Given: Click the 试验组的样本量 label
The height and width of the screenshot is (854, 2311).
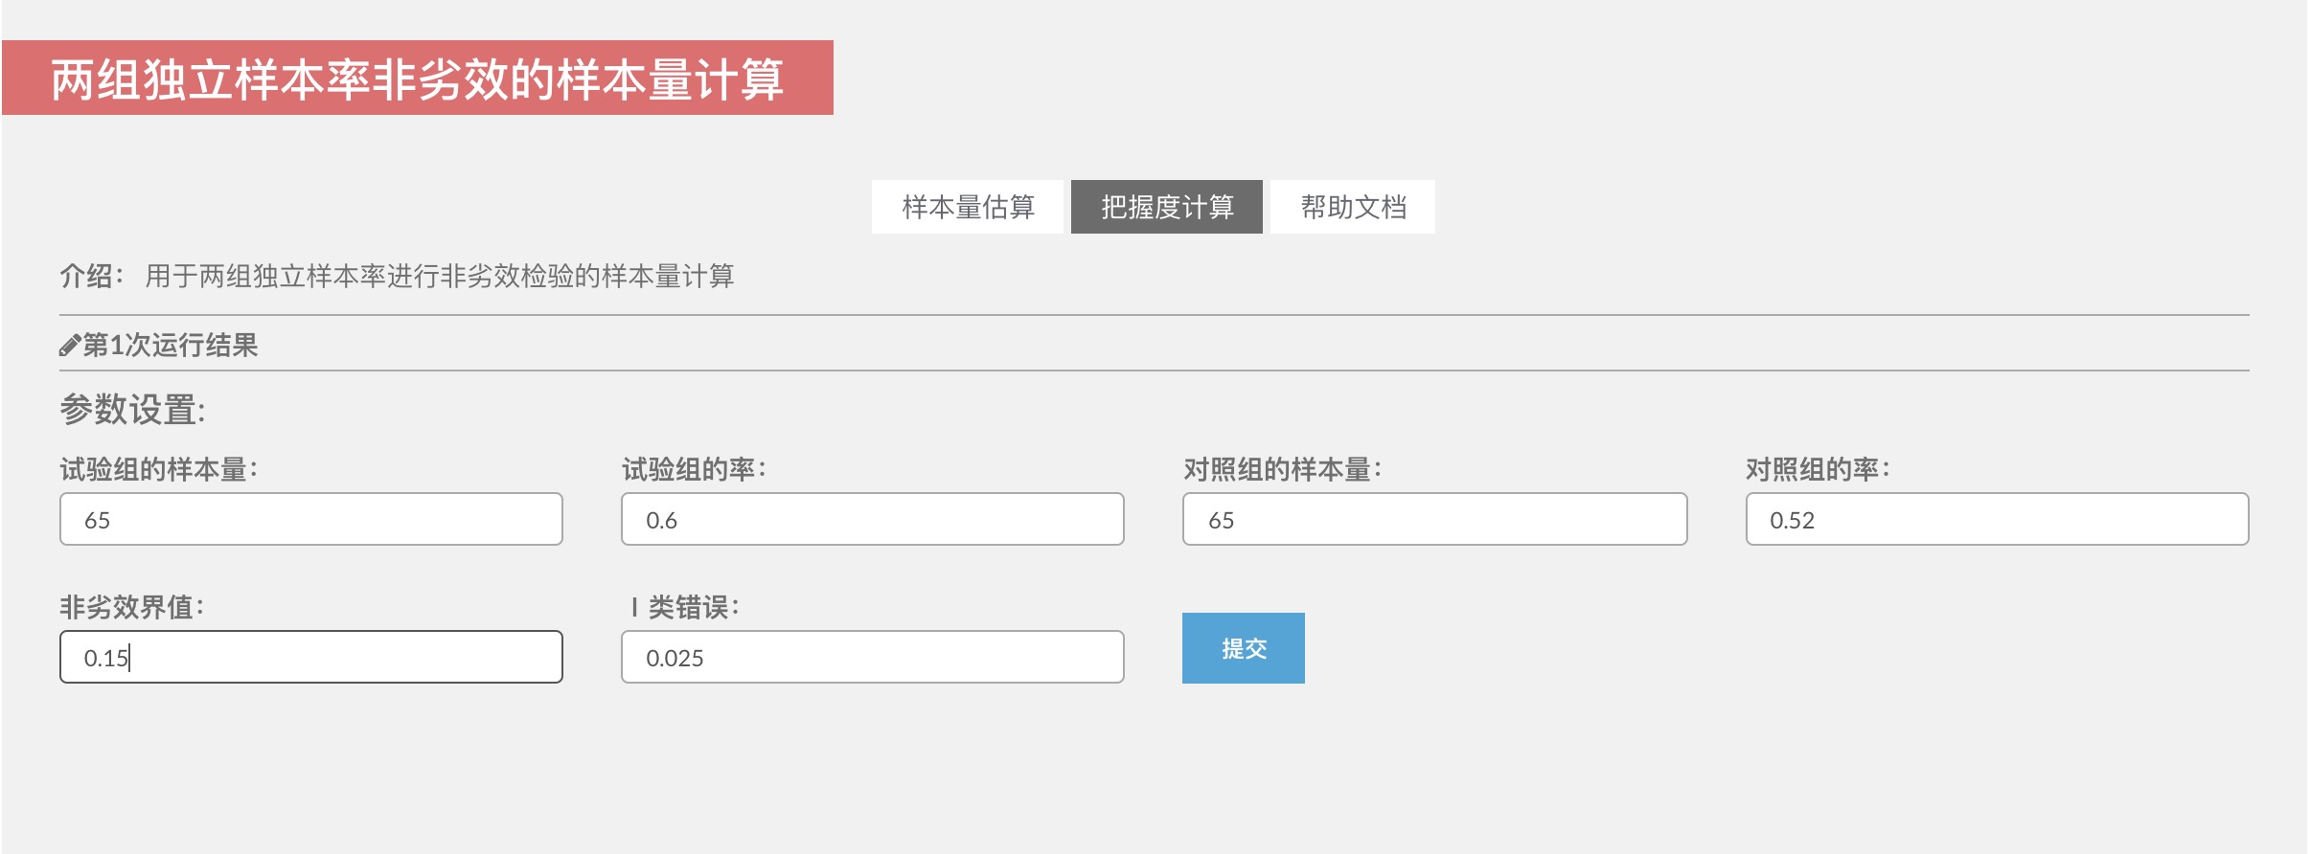Looking at the screenshot, I should [159, 469].
